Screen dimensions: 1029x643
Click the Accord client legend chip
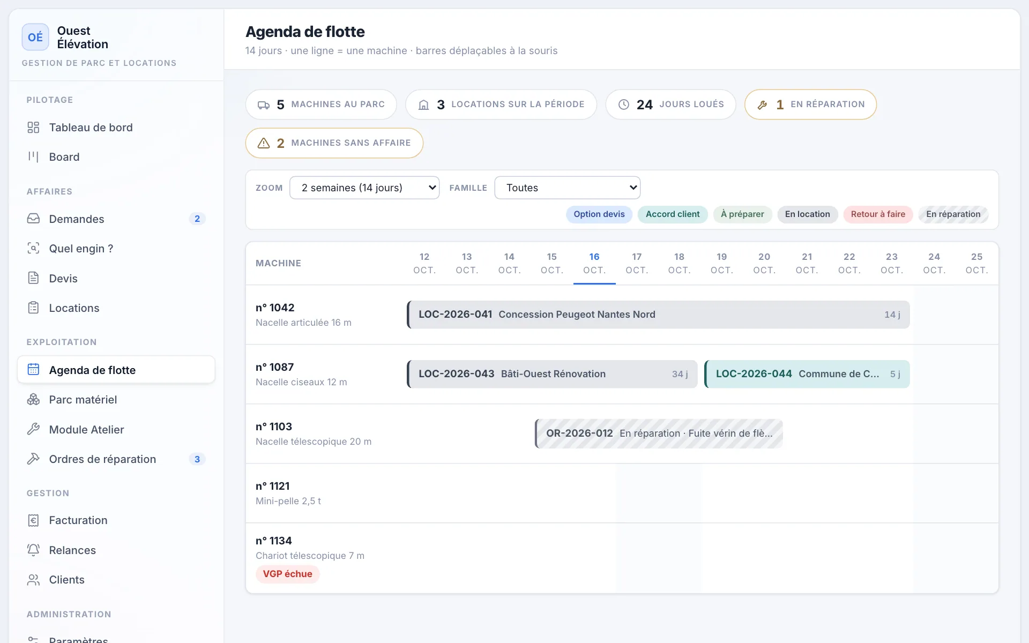click(x=673, y=214)
